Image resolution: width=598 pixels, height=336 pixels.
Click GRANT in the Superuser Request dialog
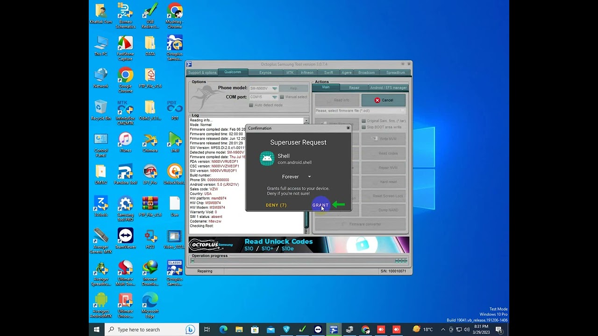click(320, 205)
